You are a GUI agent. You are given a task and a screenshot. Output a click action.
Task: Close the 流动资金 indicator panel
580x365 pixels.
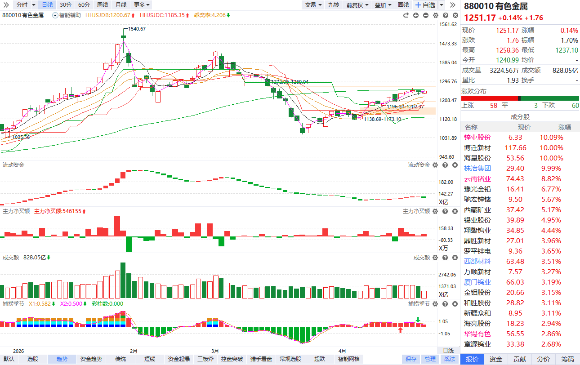tap(454, 165)
